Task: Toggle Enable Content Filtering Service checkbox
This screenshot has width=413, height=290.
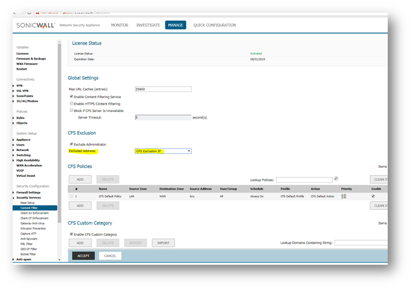Action: pyautogui.click(x=72, y=96)
